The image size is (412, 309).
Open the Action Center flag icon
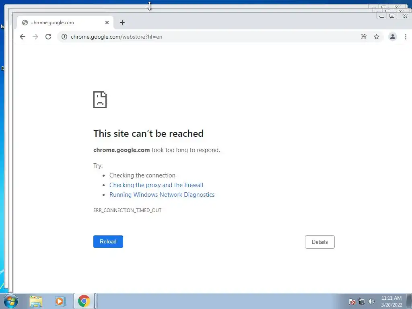point(352,301)
